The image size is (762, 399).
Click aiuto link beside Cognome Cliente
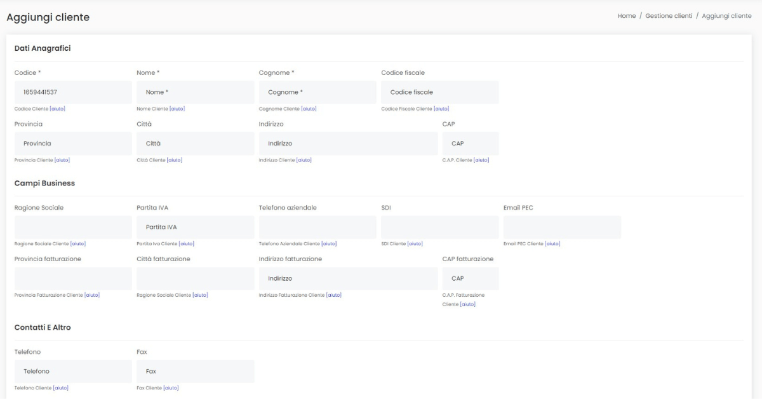pyautogui.click(x=309, y=109)
